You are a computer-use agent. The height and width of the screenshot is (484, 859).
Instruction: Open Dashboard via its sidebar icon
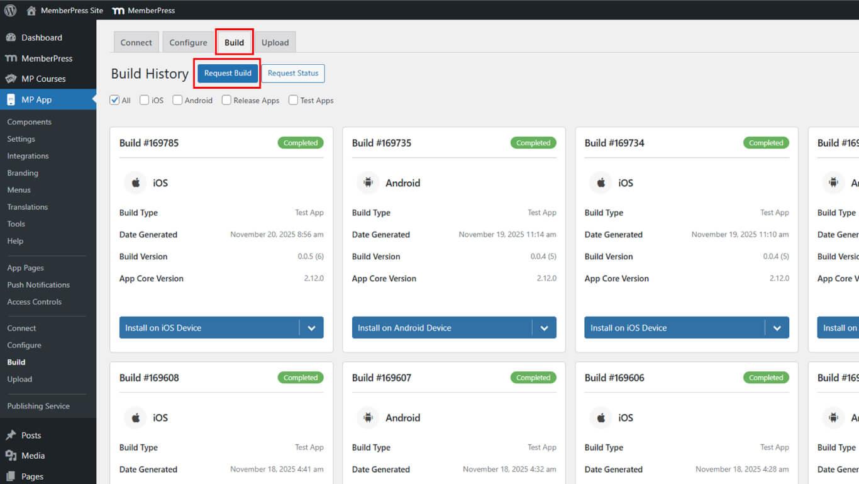pos(11,38)
